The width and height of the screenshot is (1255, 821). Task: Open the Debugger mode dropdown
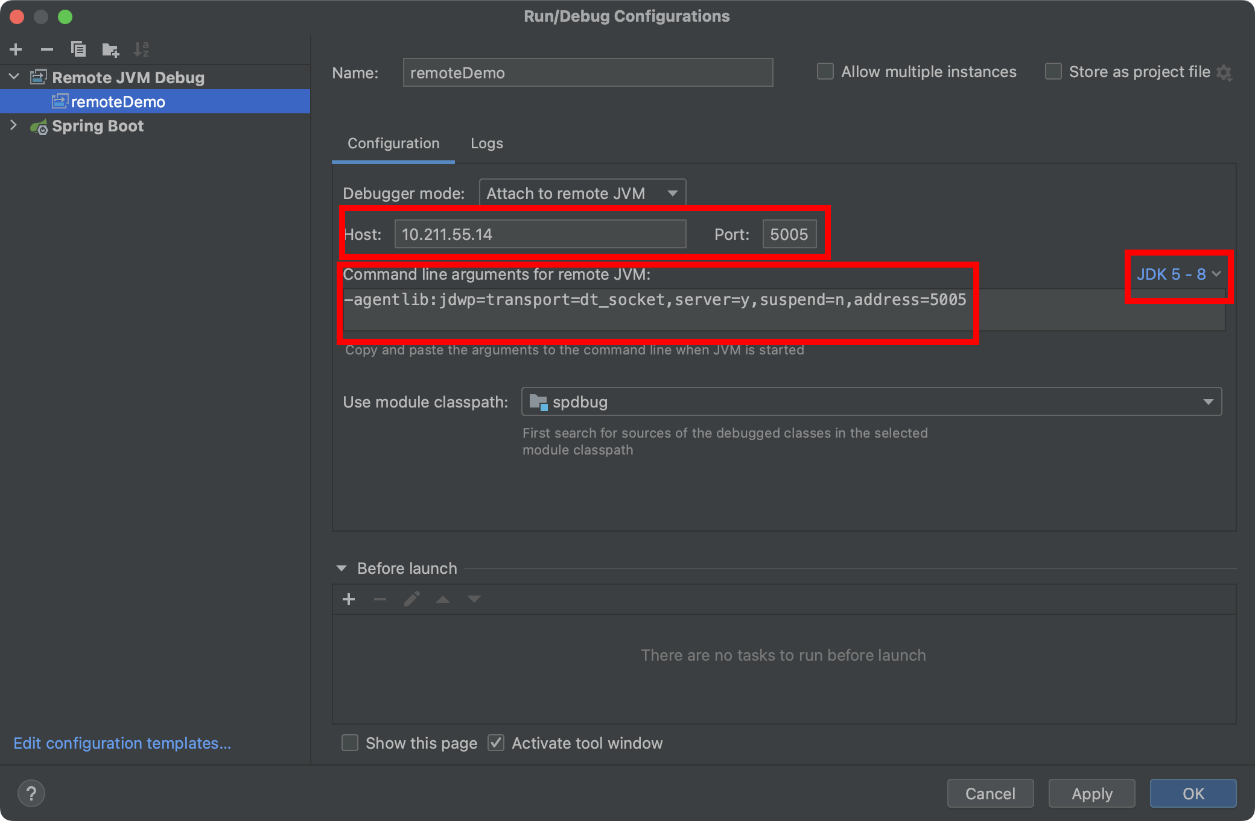tap(582, 193)
